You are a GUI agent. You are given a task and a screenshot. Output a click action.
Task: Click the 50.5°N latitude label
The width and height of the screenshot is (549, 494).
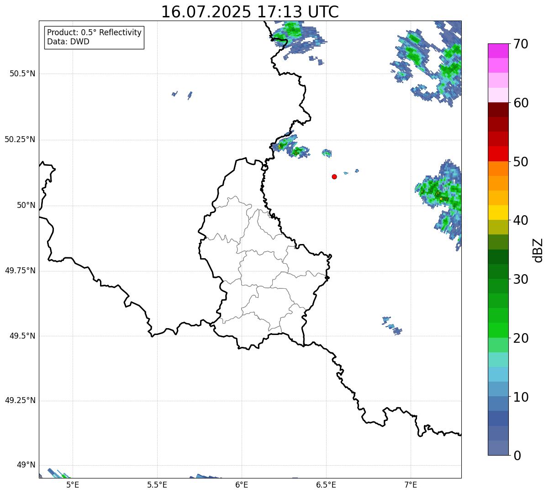[x=22, y=74]
